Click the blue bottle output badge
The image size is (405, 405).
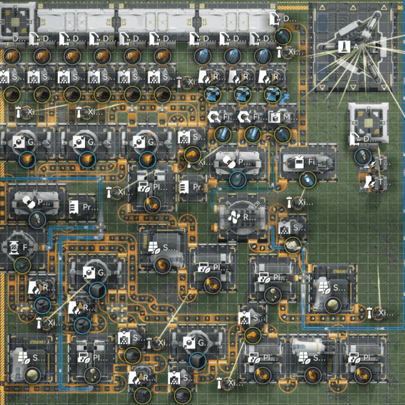point(308,179)
